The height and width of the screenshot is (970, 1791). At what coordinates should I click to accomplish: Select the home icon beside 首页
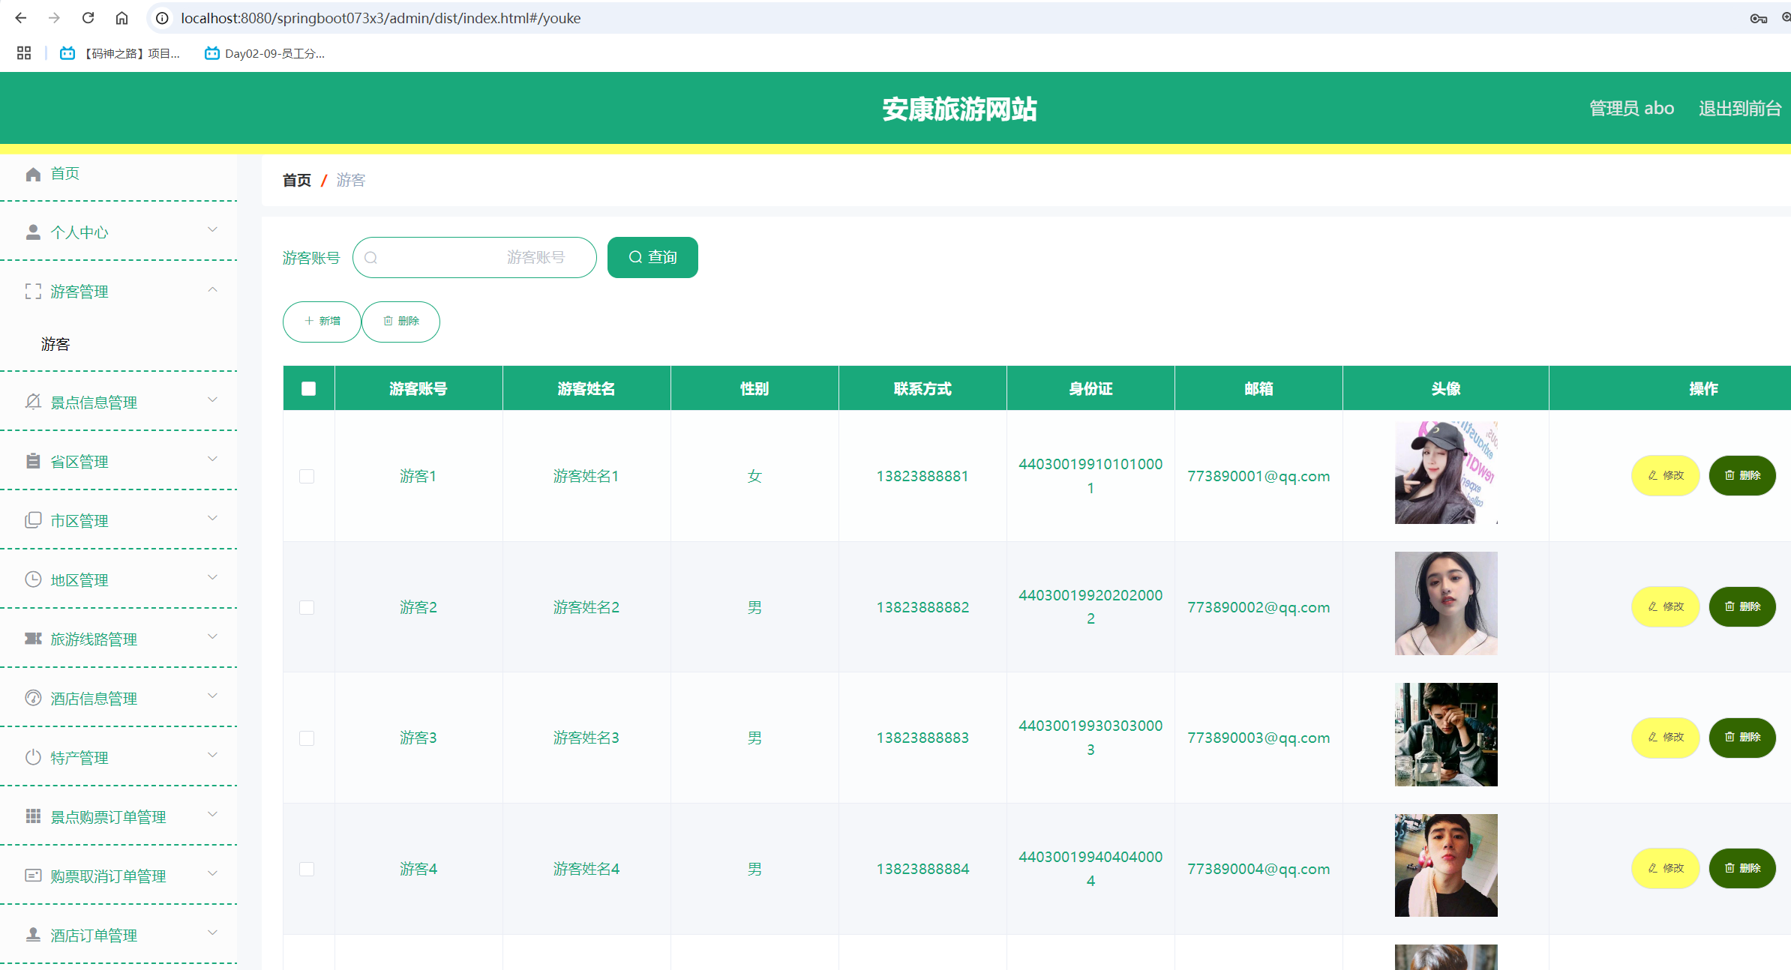pos(33,173)
